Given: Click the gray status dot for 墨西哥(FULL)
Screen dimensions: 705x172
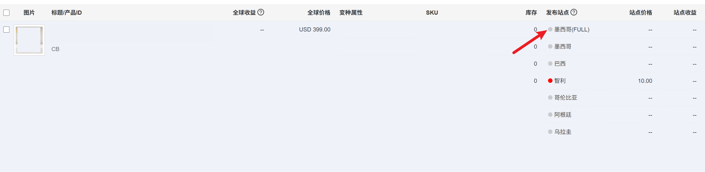Looking at the screenshot, I should 550,29.
